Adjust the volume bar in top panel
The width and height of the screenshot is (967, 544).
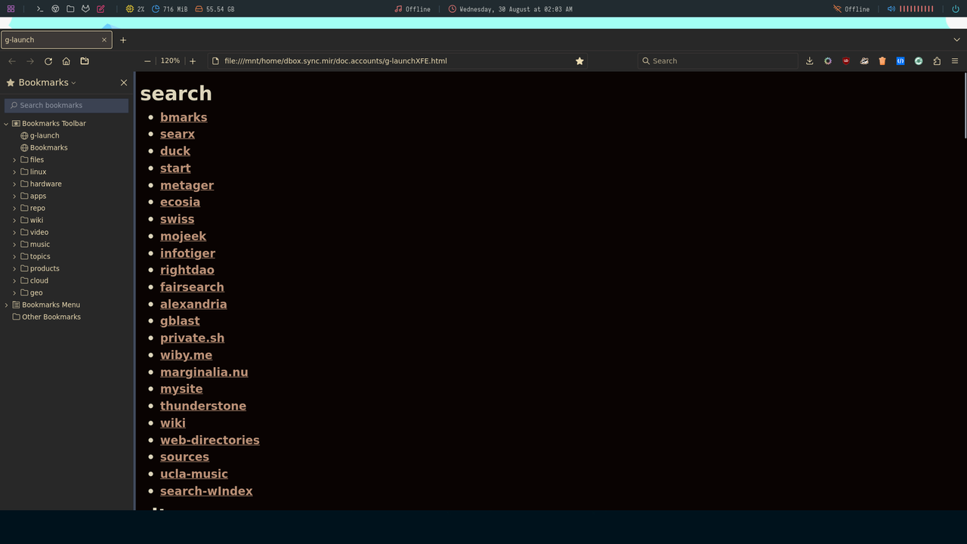916,9
